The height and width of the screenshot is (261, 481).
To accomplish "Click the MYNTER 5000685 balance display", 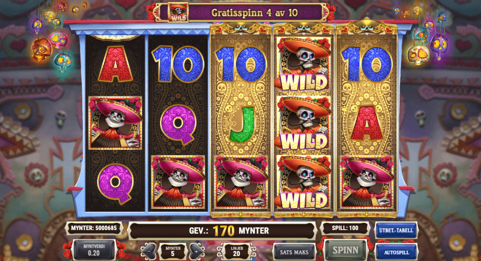I will click(x=94, y=228).
